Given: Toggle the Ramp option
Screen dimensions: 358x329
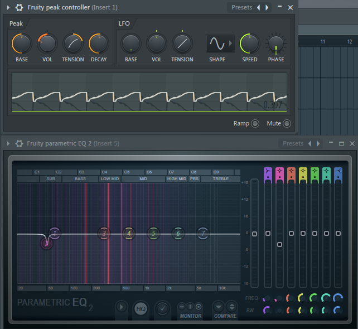Looking at the screenshot, I should [x=255, y=123].
